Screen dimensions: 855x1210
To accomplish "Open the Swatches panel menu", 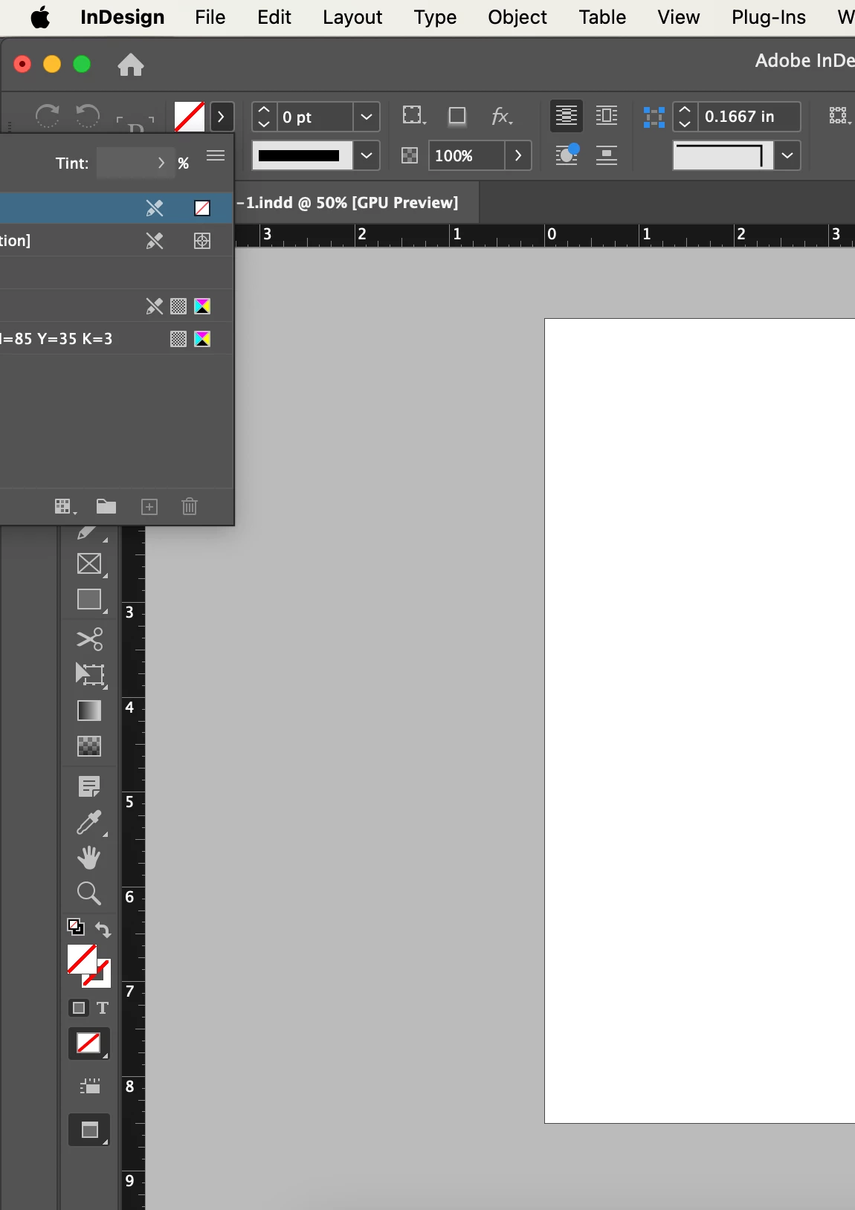I will click(216, 155).
